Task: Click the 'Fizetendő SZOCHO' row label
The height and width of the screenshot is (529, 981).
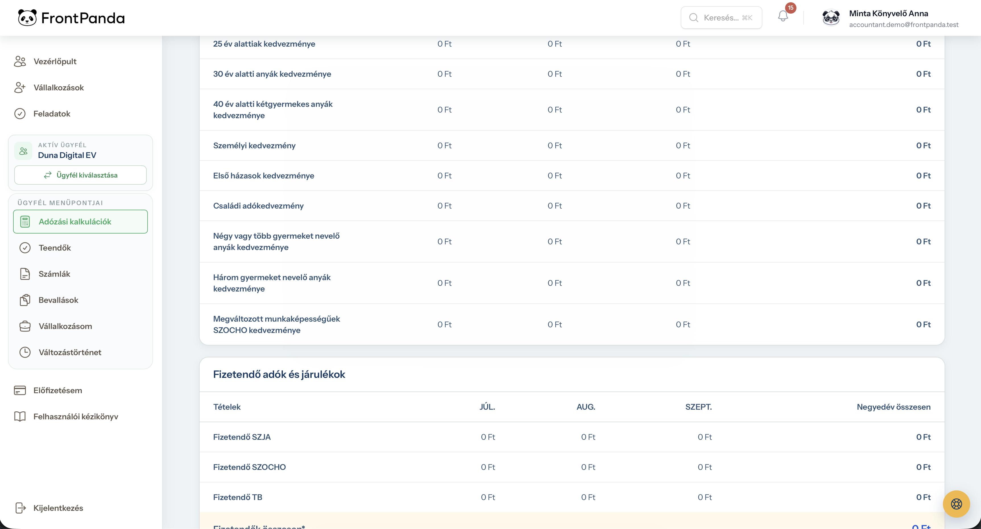Action: [x=249, y=467]
